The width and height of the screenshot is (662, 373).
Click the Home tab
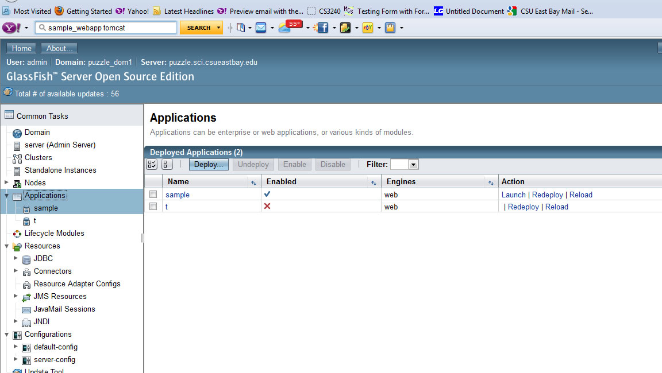tap(21, 48)
